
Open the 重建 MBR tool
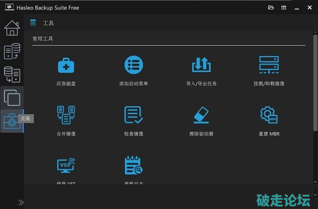269,115
